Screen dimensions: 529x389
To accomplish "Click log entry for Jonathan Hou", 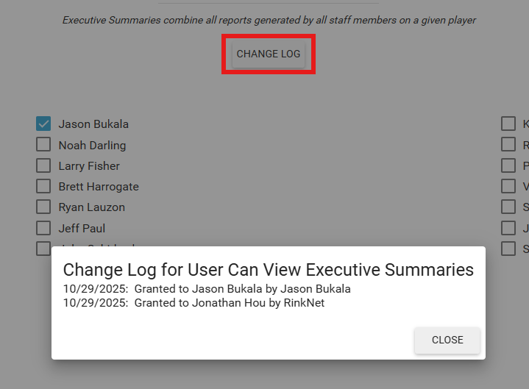I will click(194, 302).
